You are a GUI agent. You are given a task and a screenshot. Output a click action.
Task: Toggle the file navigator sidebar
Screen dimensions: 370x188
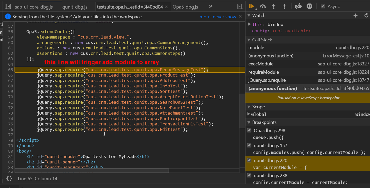pos(8,7)
